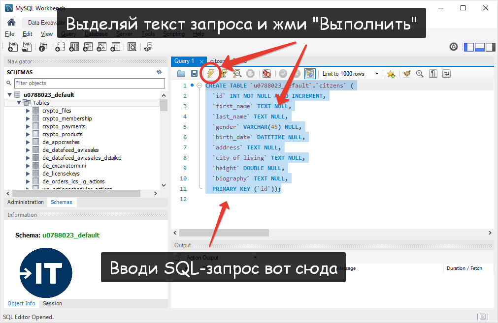This screenshot has height=323, width=498.
Task: Stop the currently executing query
Action: pos(250,73)
